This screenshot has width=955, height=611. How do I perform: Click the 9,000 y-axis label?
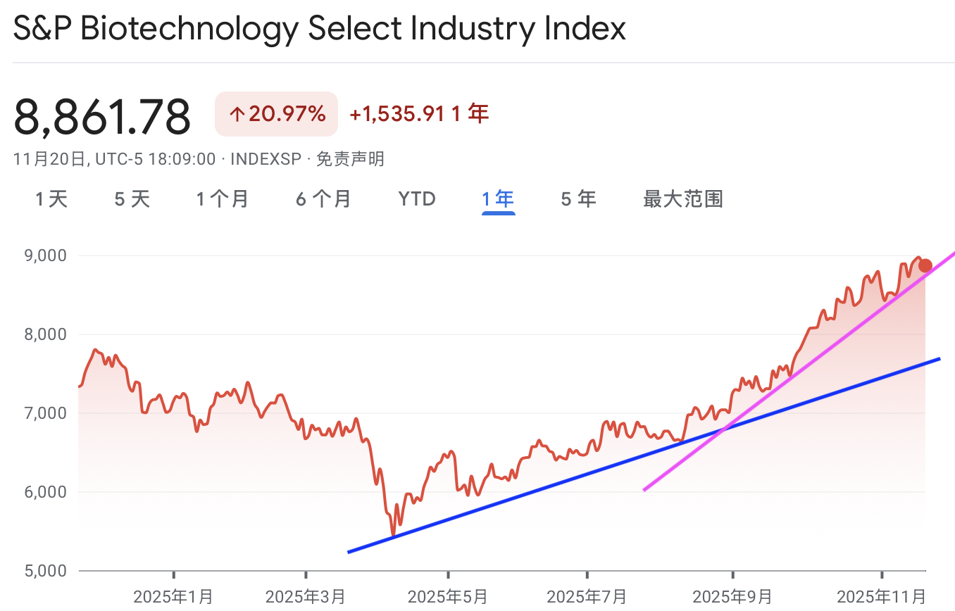(46, 256)
